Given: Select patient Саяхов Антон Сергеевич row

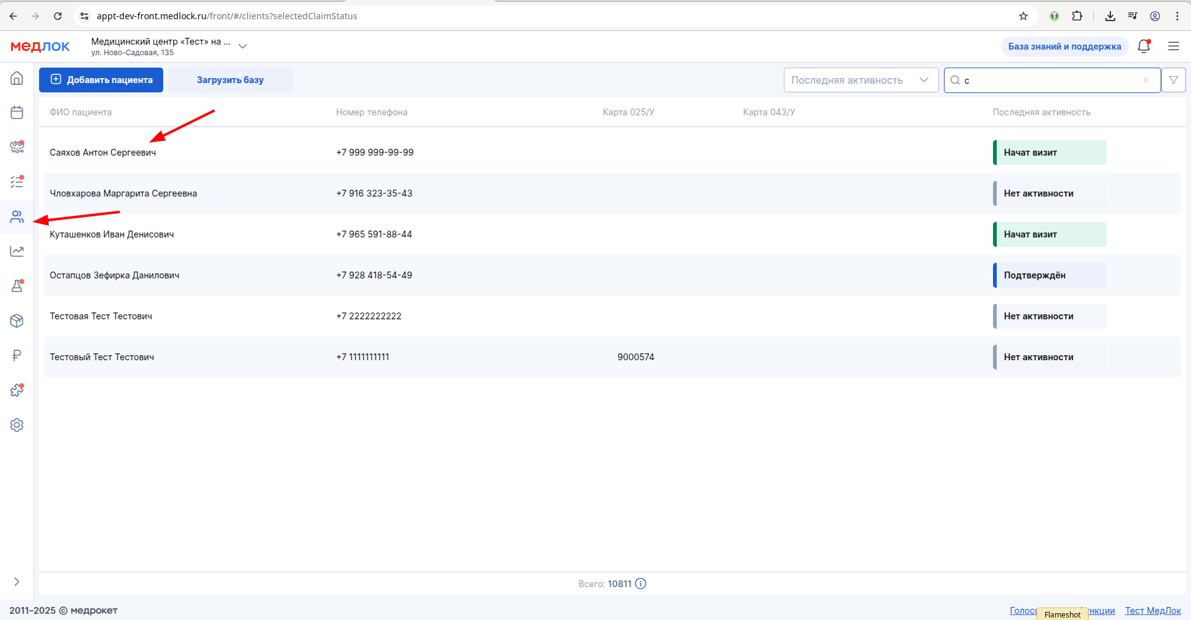Looking at the screenshot, I should 612,153.
